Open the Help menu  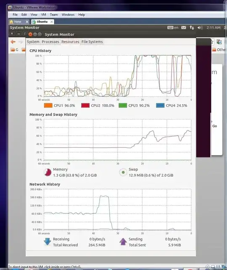(x=82, y=15)
